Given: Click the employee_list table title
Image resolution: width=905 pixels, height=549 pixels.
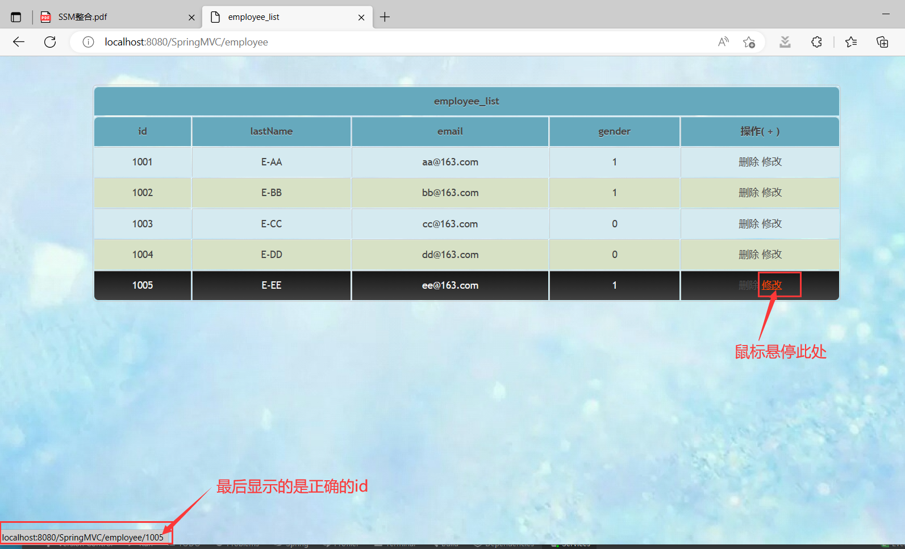Looking at the screenshot, I should [x=466, y=101].
